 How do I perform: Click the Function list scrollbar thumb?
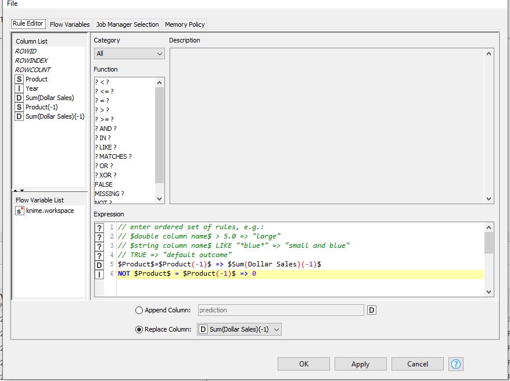coord(159,135)
